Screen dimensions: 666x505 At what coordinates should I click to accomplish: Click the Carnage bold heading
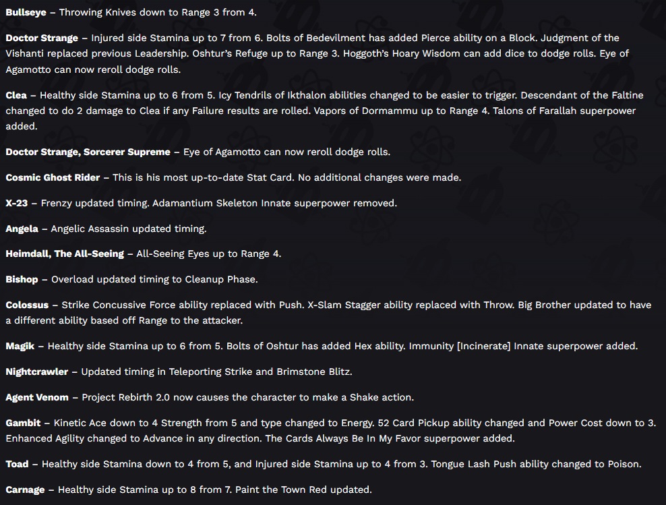coord(25,489)
